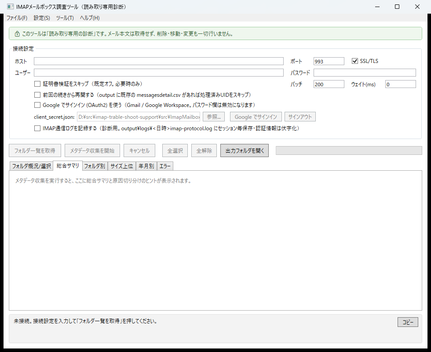Click フォルダ一覧を取得 button
Viewport: 431px width, 352px height.
[35, 150]
